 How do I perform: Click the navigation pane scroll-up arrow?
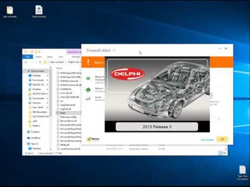(x=51, y=67)
